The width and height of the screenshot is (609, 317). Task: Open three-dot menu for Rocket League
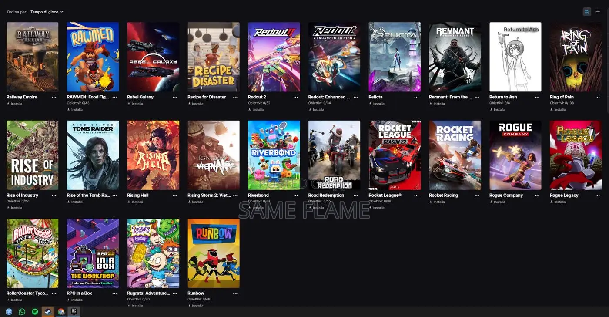pos(416,196)
